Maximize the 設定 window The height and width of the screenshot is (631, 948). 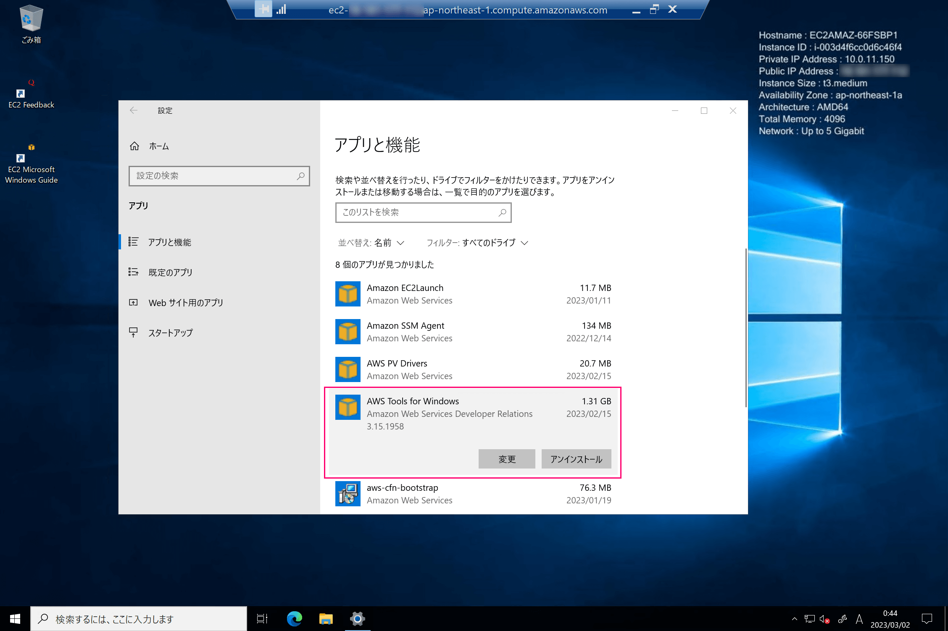(x=704, y=110)
